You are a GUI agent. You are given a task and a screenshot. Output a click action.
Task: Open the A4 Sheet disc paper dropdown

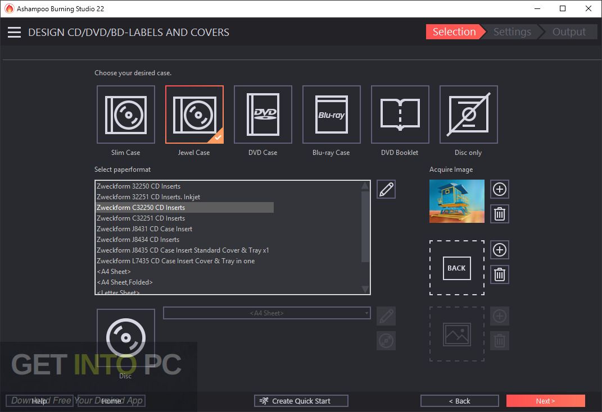pyautogui.click(x=267, y=313)
